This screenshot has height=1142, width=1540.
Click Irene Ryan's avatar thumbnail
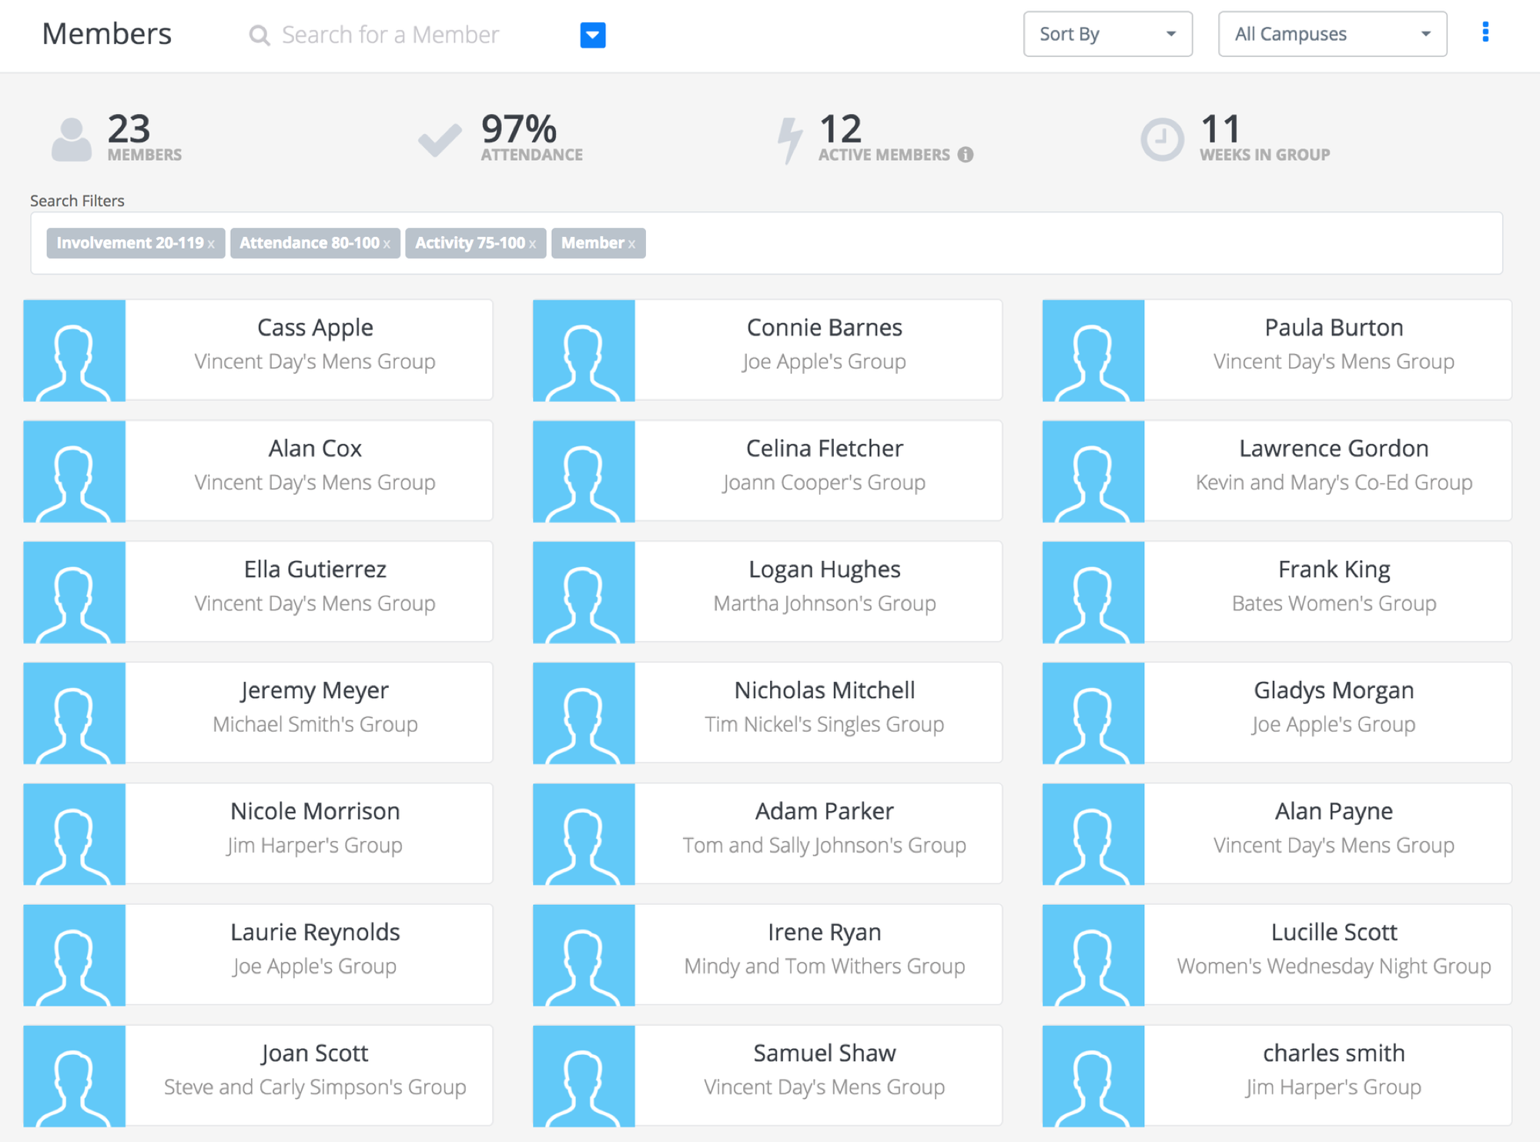[x=584, y=954]
